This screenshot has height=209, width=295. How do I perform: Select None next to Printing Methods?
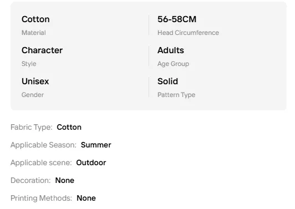pos(86,198)
